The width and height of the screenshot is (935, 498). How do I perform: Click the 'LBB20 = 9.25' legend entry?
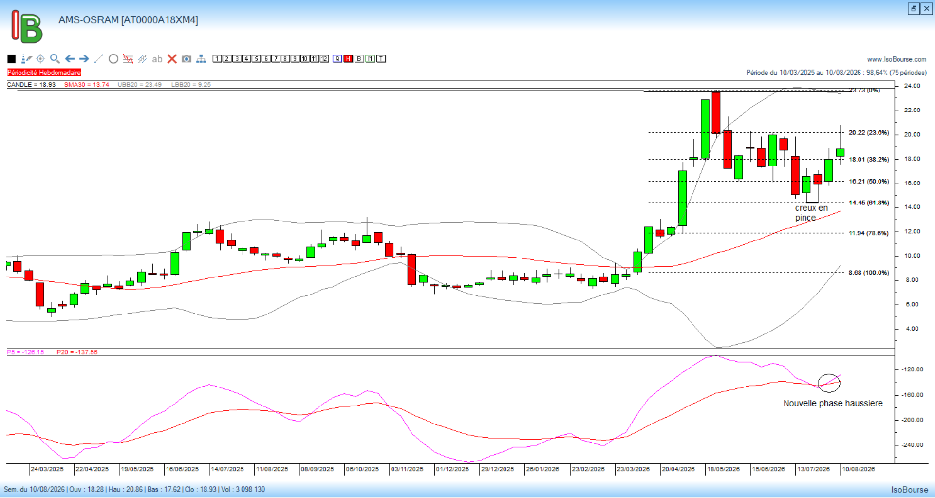(191, 85)
